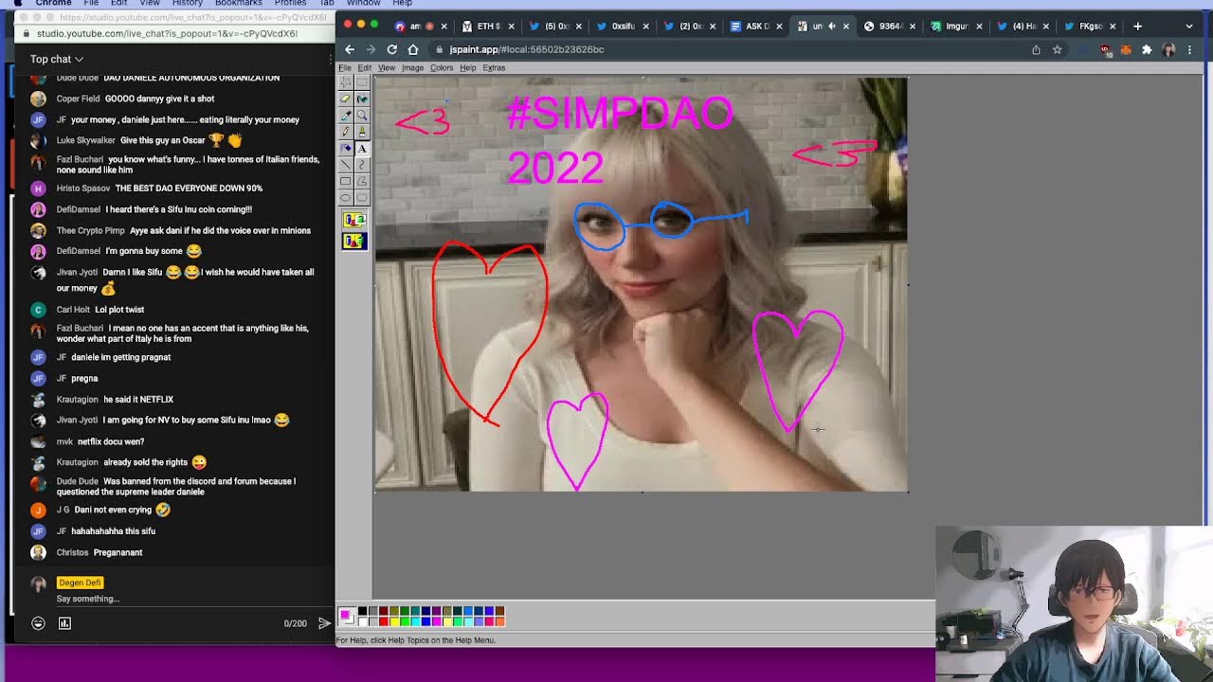Send the chat message arrow
This screenshot has height=682, width=1213.
point(324,623)
